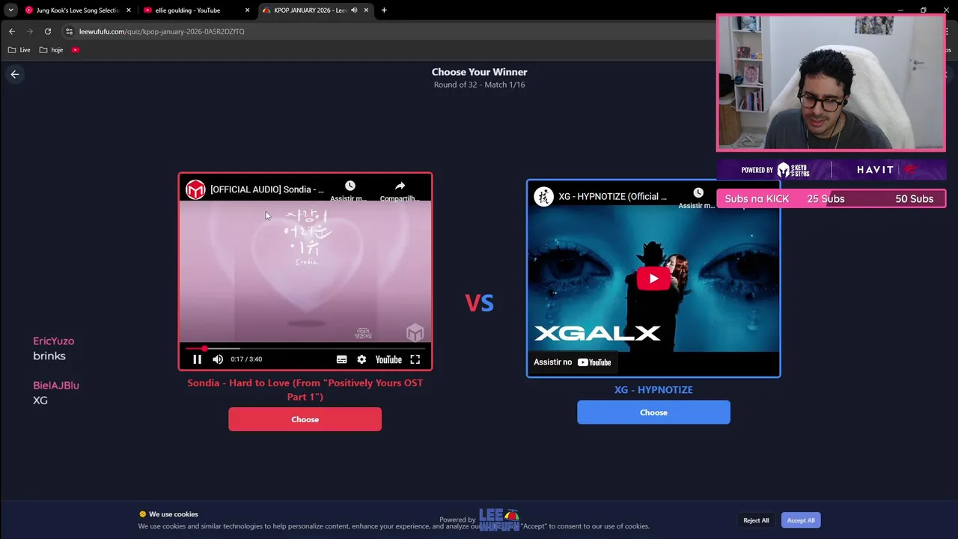Click the XG - HYPNOTIZE video title
The width and height of the screenshot is (958, 539).
pos(612,196)
